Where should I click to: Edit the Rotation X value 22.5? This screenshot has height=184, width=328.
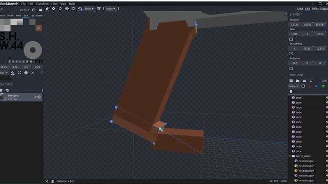coord(294,63)
